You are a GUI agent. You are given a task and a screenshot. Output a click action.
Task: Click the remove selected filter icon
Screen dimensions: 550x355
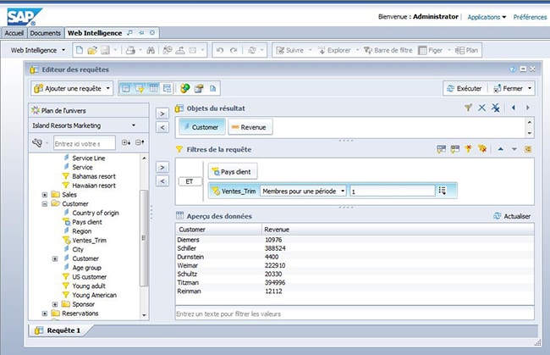[469, 149]
